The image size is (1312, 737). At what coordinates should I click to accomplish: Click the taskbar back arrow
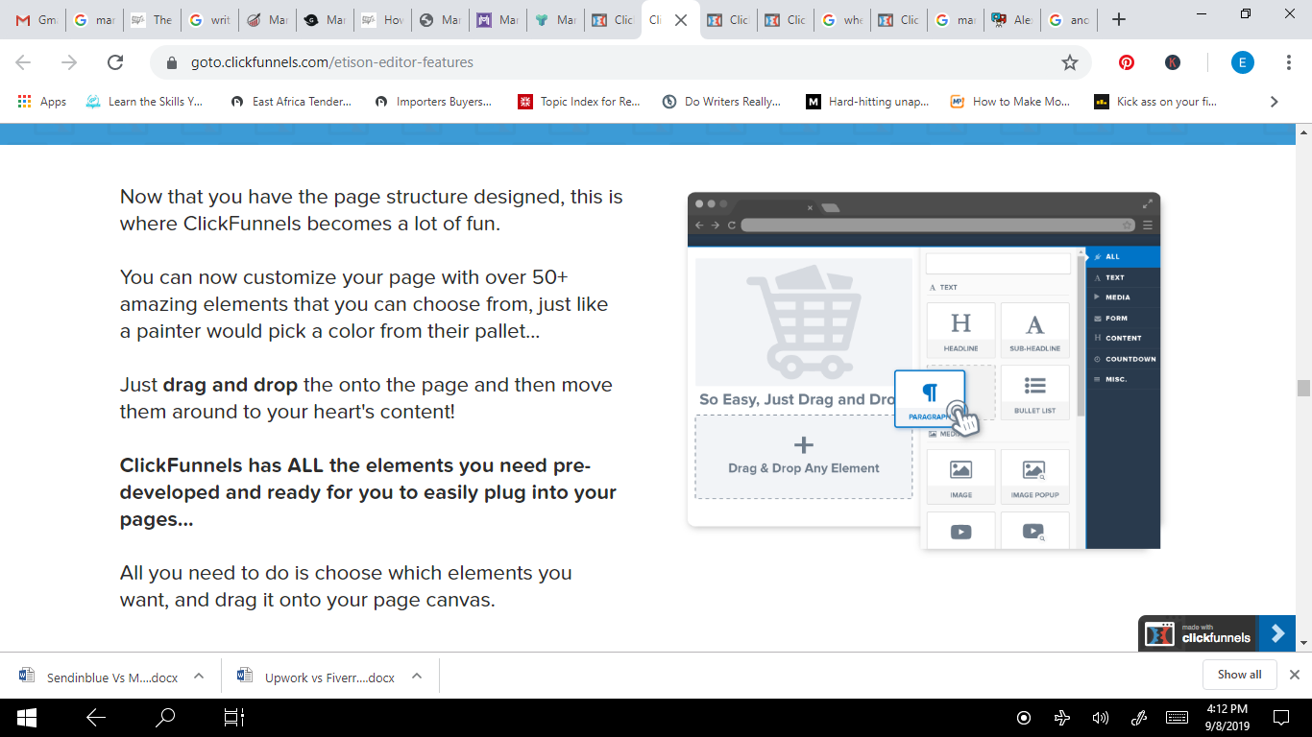pos(95,717)
